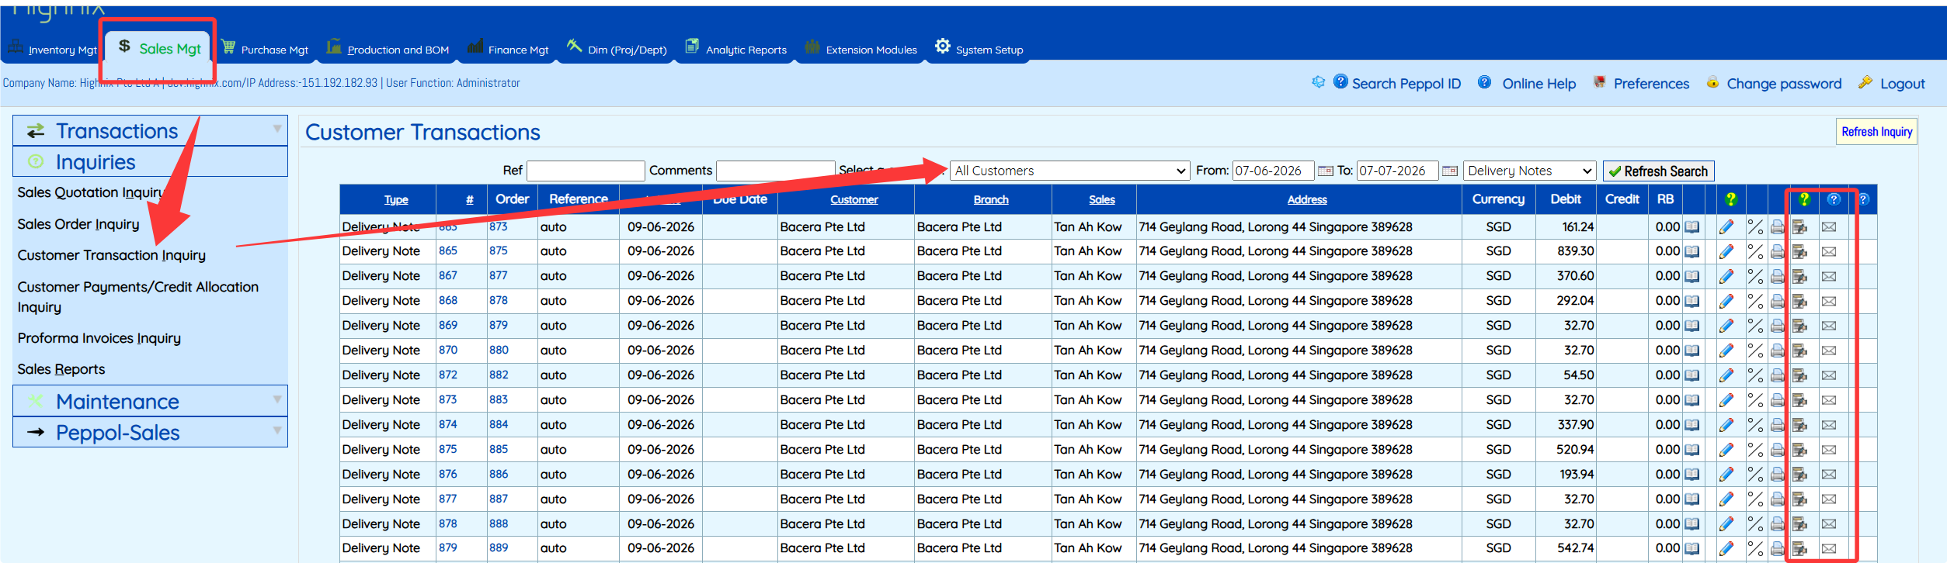Expand the Peppol-Sales sidebar section
The height and width of the screenshot is (563, 1947).
tap(150, 433)
